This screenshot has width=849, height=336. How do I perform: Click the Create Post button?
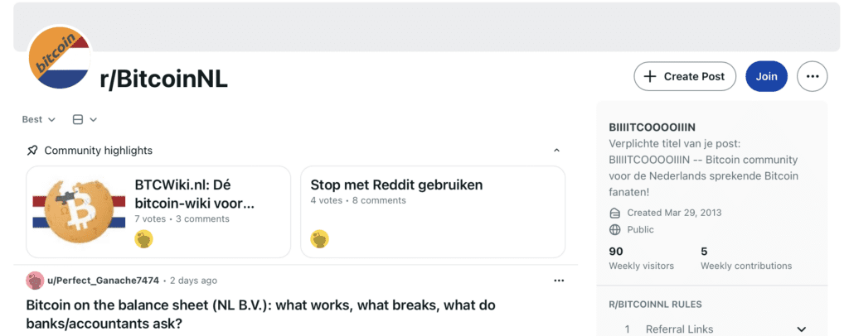click(x=685, y=76)
